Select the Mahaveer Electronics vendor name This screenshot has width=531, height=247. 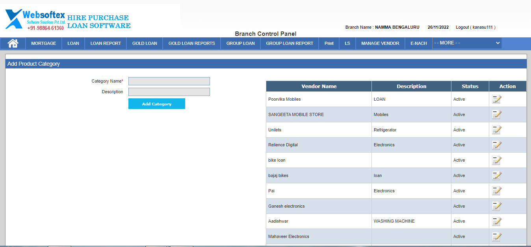point(289,236)
